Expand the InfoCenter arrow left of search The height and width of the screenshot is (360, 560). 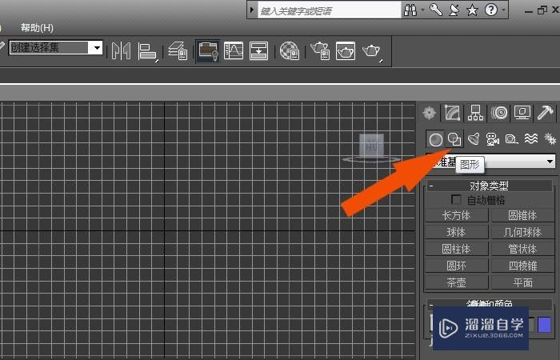(252, 10)
